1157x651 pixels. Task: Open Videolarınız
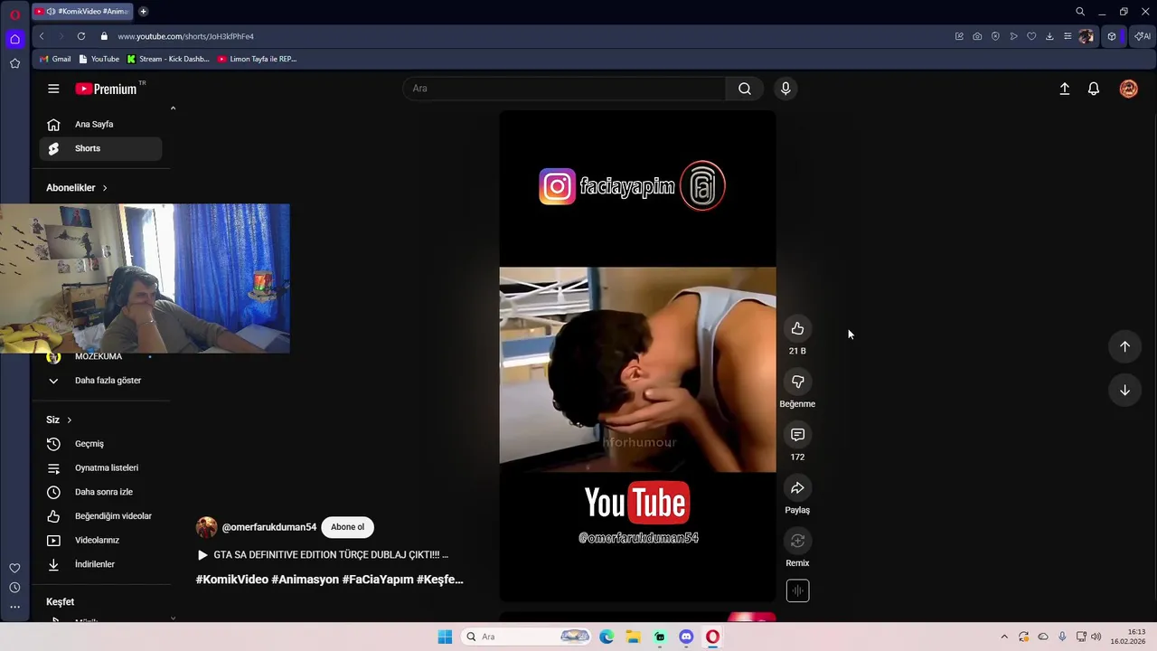click(x=100, y=541)
